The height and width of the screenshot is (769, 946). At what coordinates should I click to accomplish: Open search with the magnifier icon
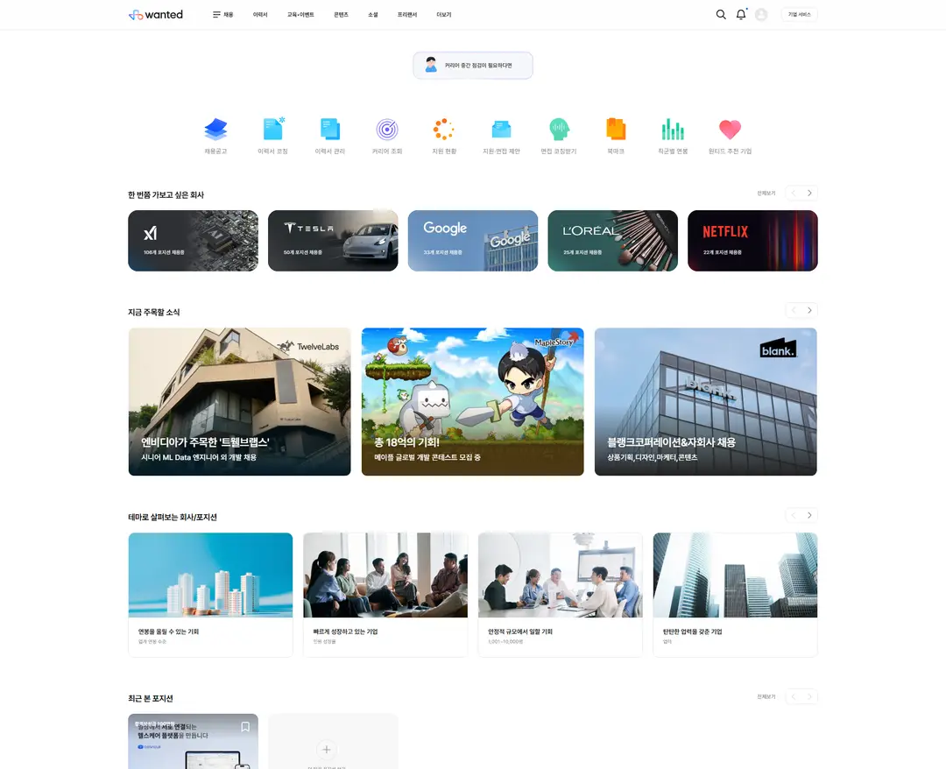[721, 15]
